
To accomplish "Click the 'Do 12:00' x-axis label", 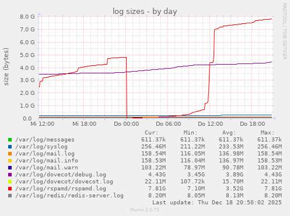I will click(x=211, y=124).
